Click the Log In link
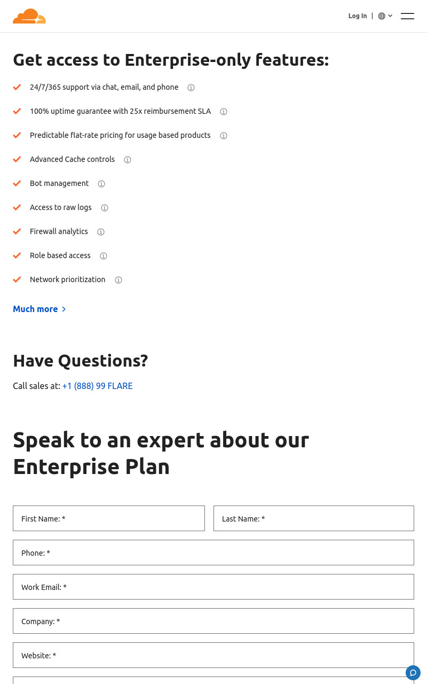 coord(358,16)
